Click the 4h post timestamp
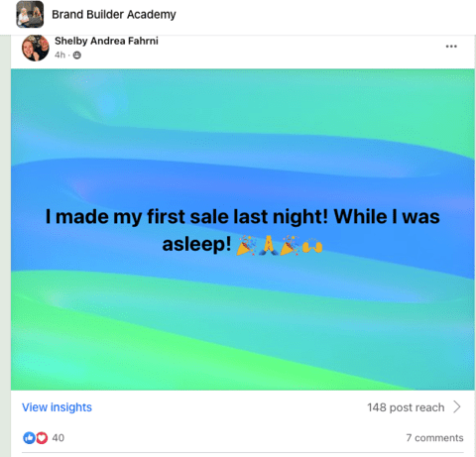 pyautogui.click(x=59, y=55)
